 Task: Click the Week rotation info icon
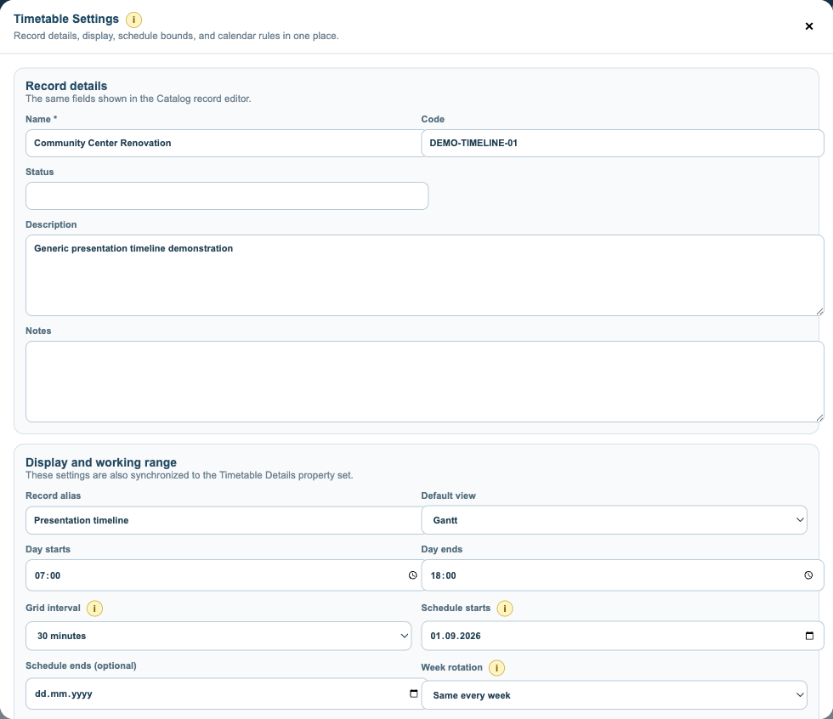496,667
